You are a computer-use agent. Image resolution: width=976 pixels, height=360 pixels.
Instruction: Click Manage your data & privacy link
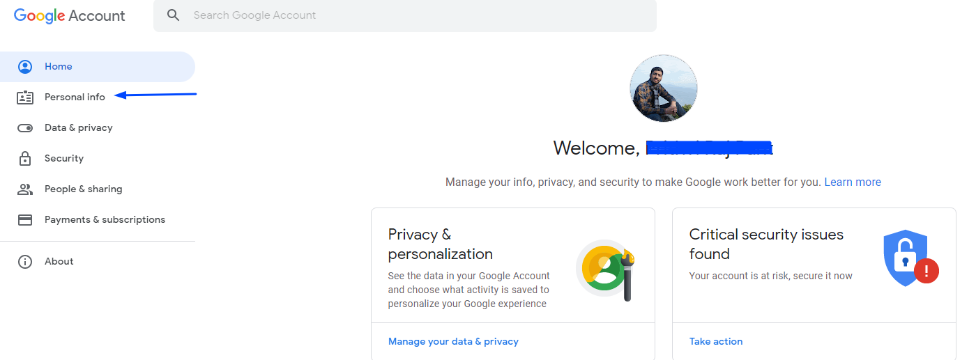pyautogui.click(x=453, y=342)
